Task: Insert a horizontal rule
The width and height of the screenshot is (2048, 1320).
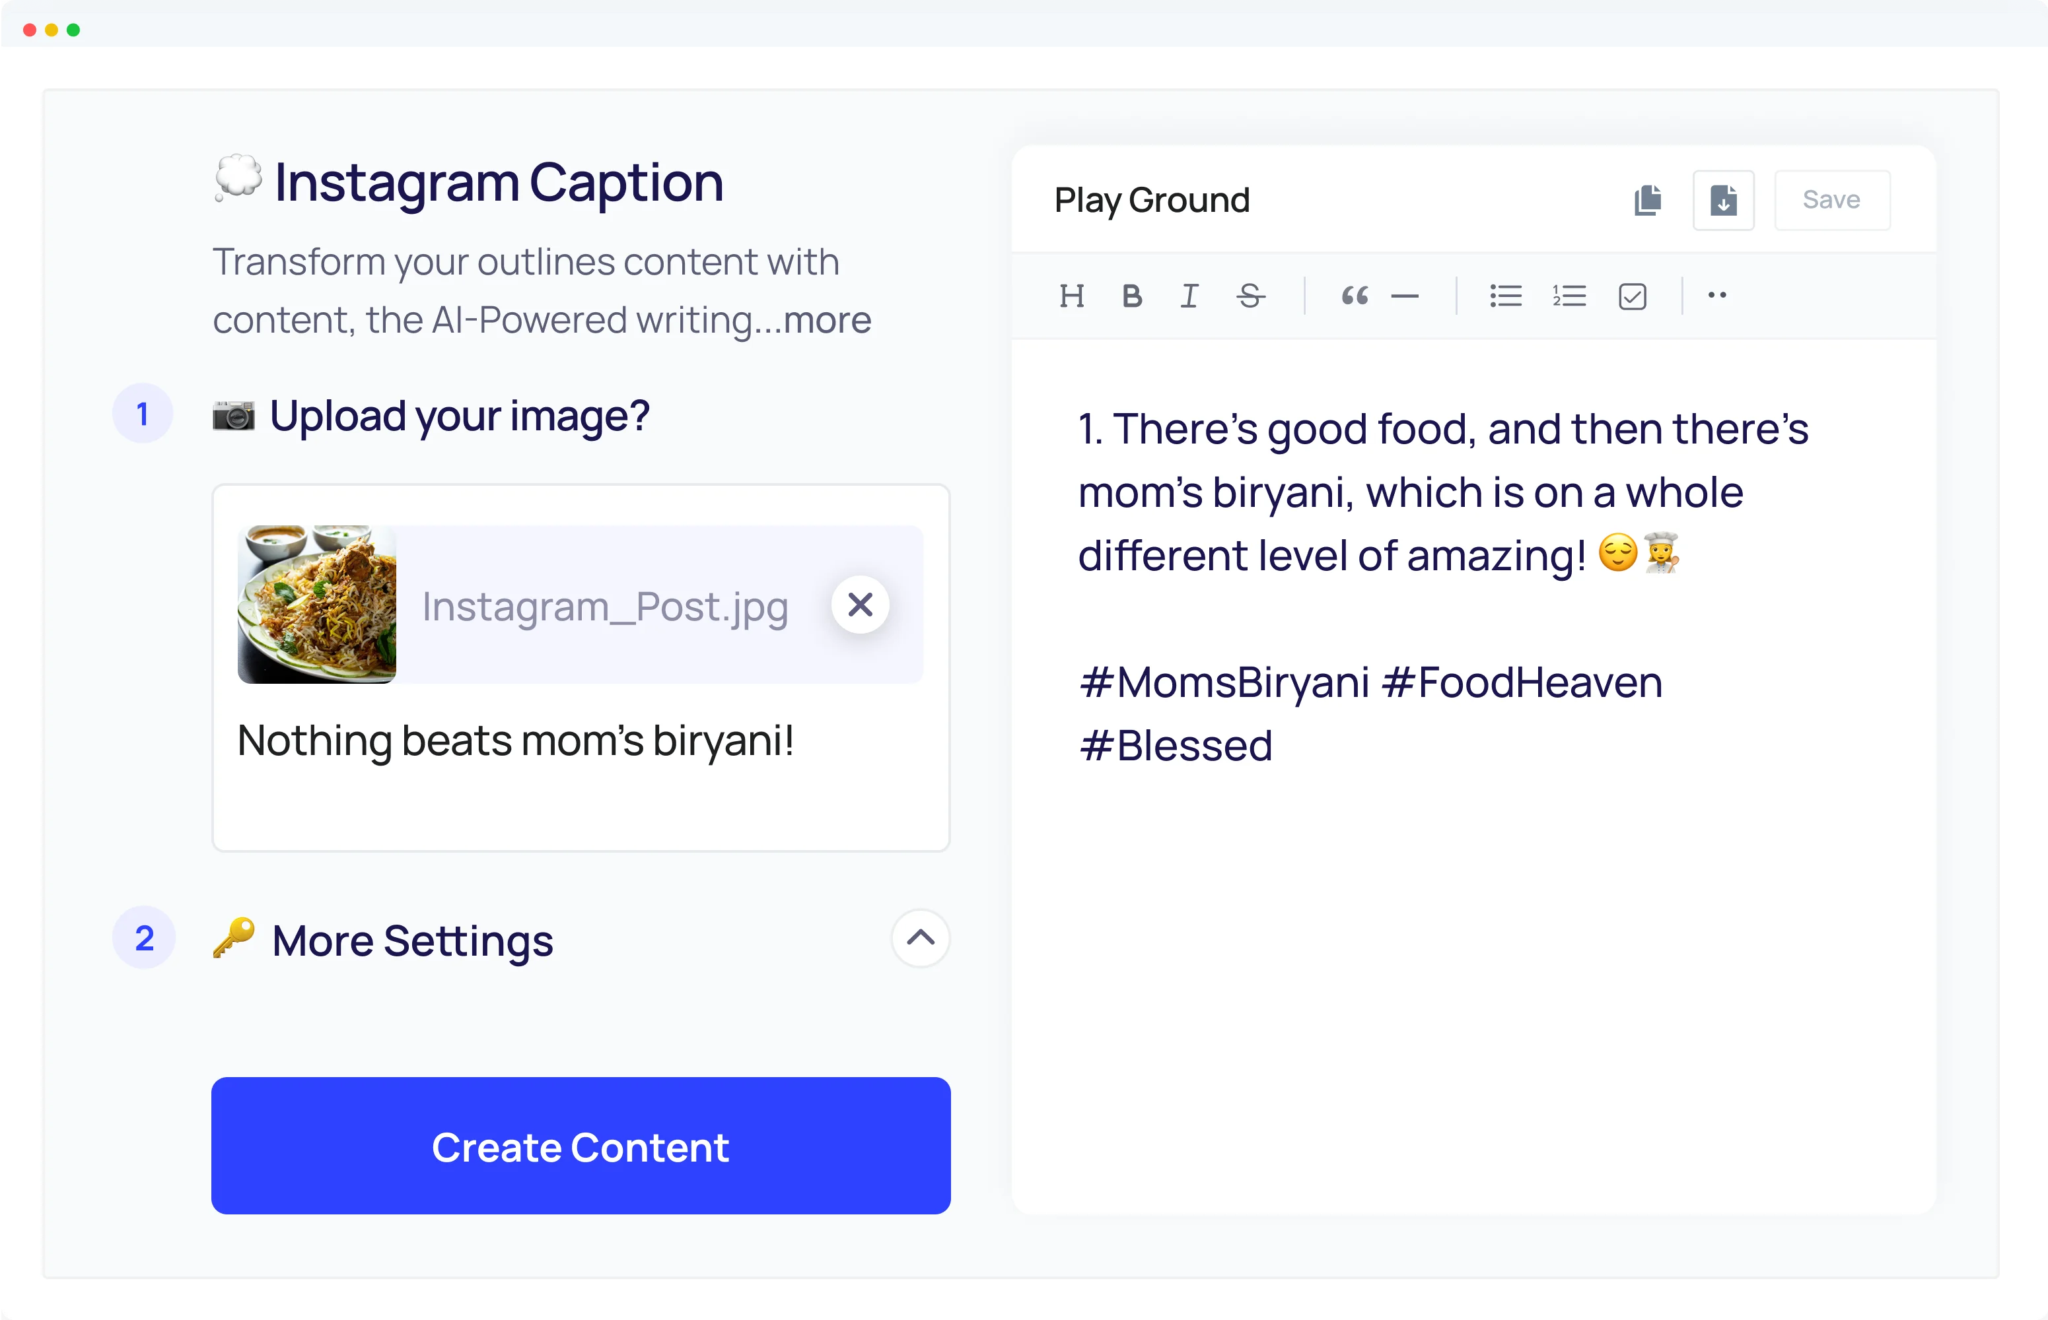Action: click(1405, 296)
